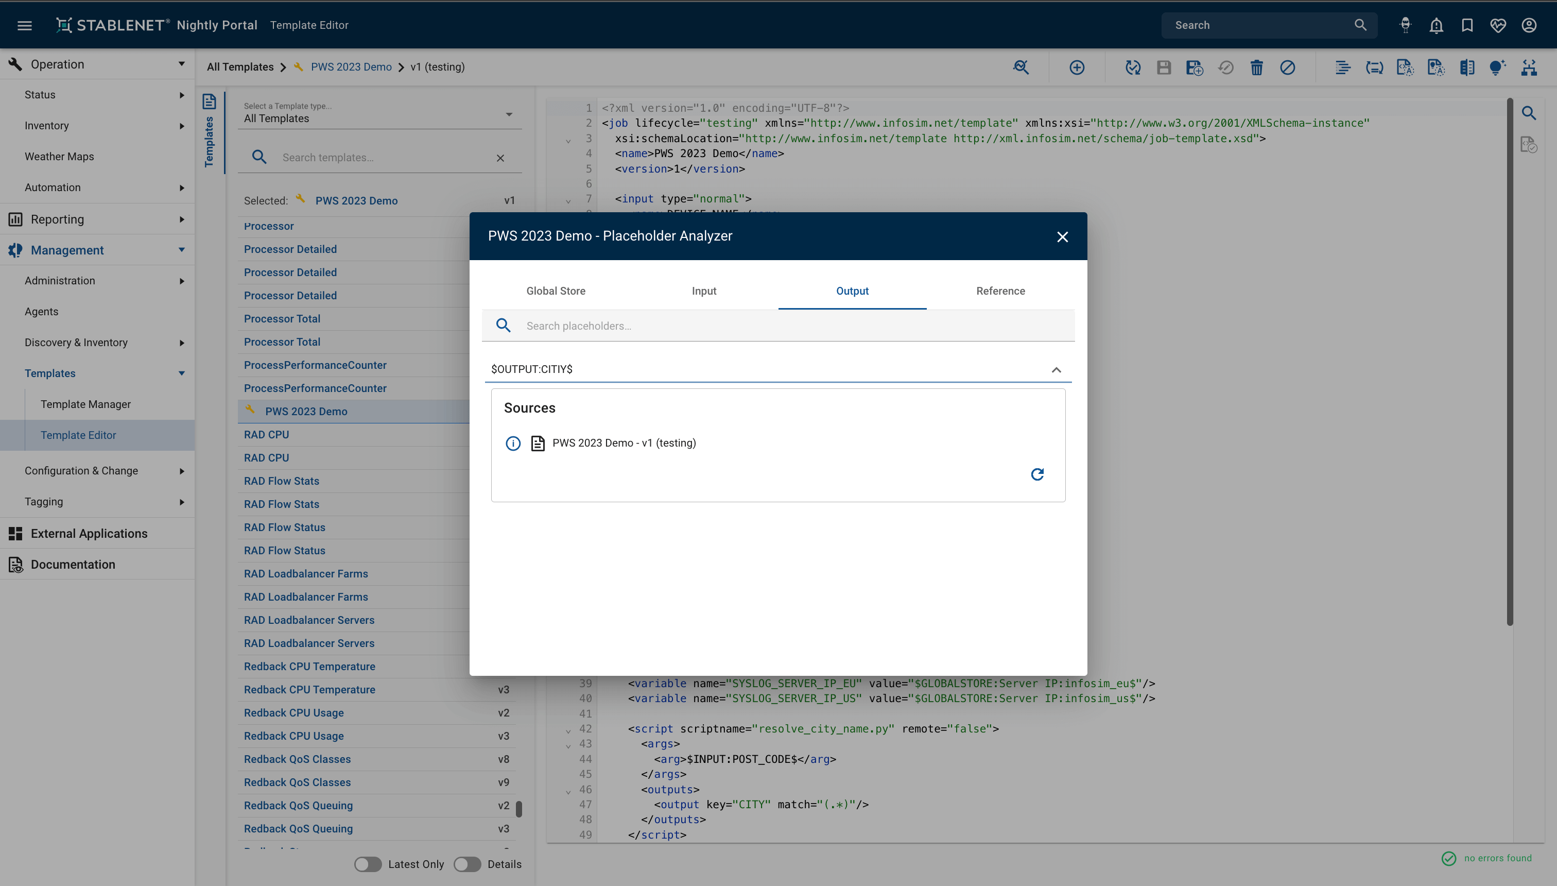
Task: Switch to the Input tab
Action: (704, 291)
